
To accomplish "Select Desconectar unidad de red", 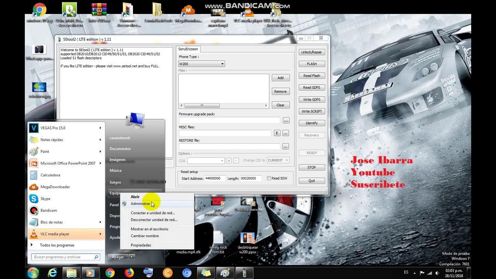I will click(x=157, y=220).
